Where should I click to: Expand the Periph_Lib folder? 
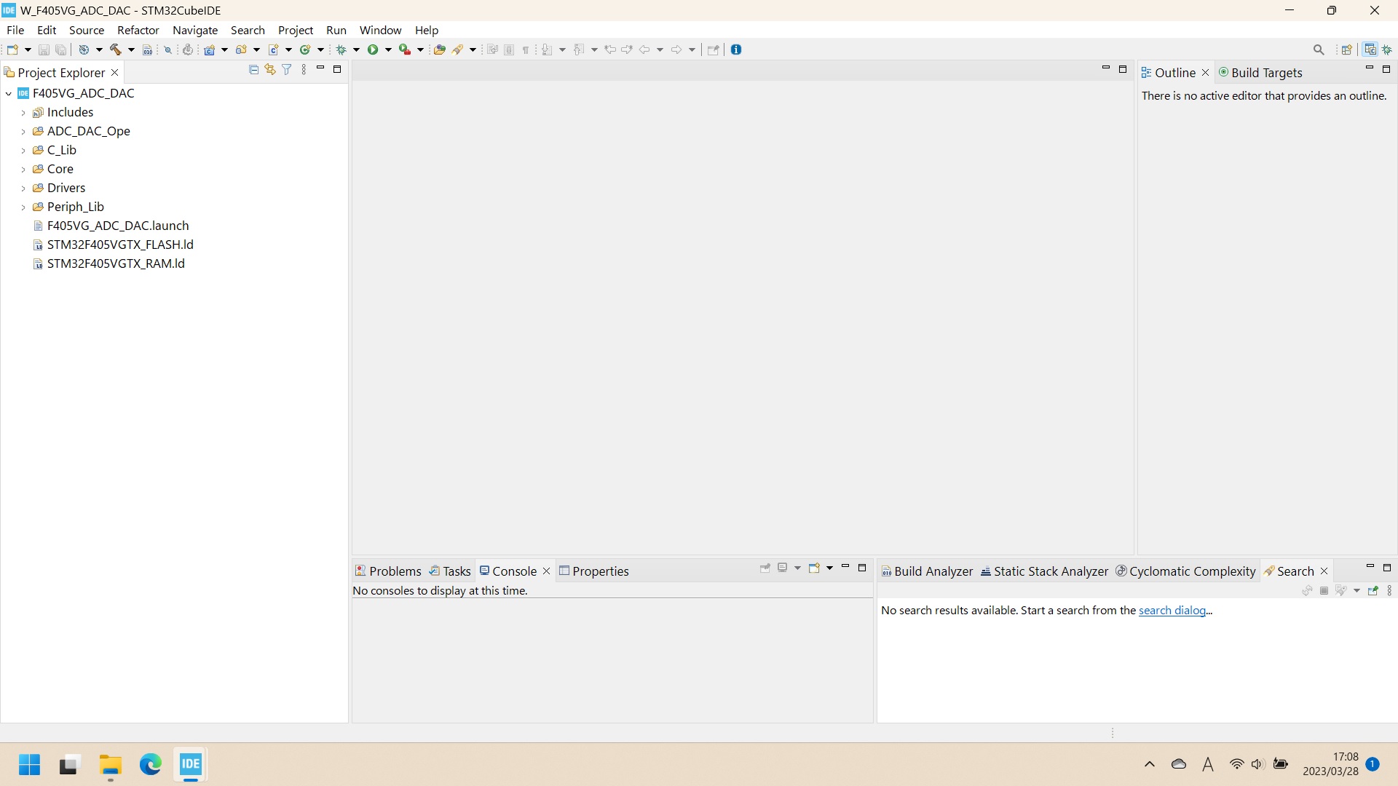(22, 207)
